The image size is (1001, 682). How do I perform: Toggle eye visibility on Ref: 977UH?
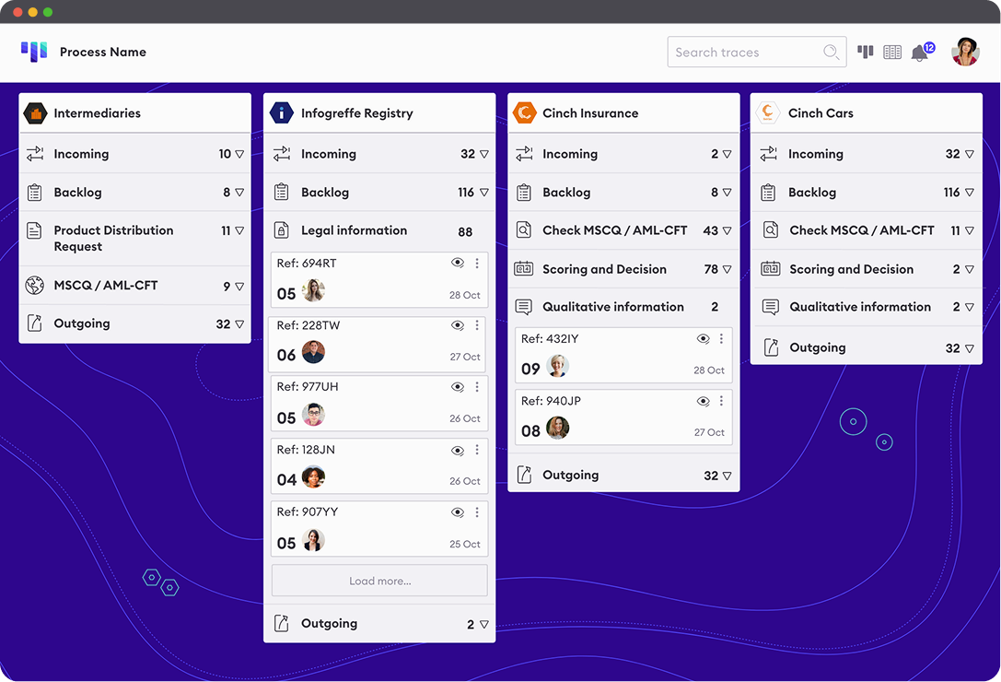458,387
